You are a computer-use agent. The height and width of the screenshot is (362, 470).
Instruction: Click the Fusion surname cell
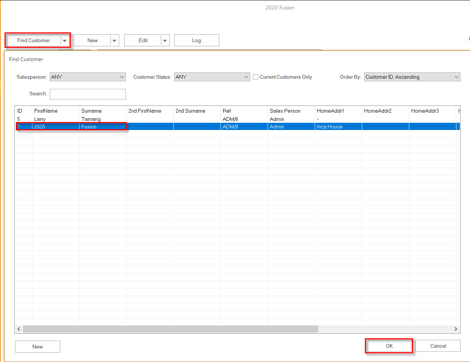[x=103, y=127]
